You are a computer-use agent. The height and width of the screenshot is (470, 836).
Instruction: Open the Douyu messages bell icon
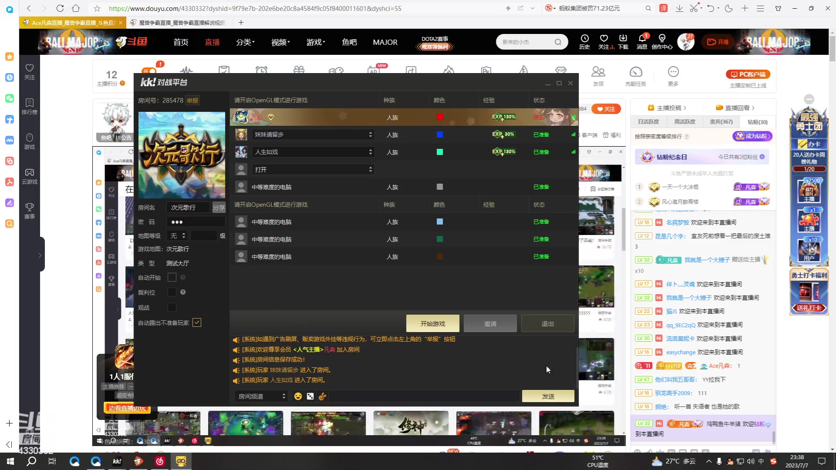(x=642, y=42)
